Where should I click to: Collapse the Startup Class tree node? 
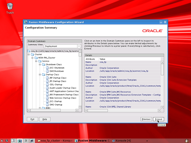click(x=40, y=74)
